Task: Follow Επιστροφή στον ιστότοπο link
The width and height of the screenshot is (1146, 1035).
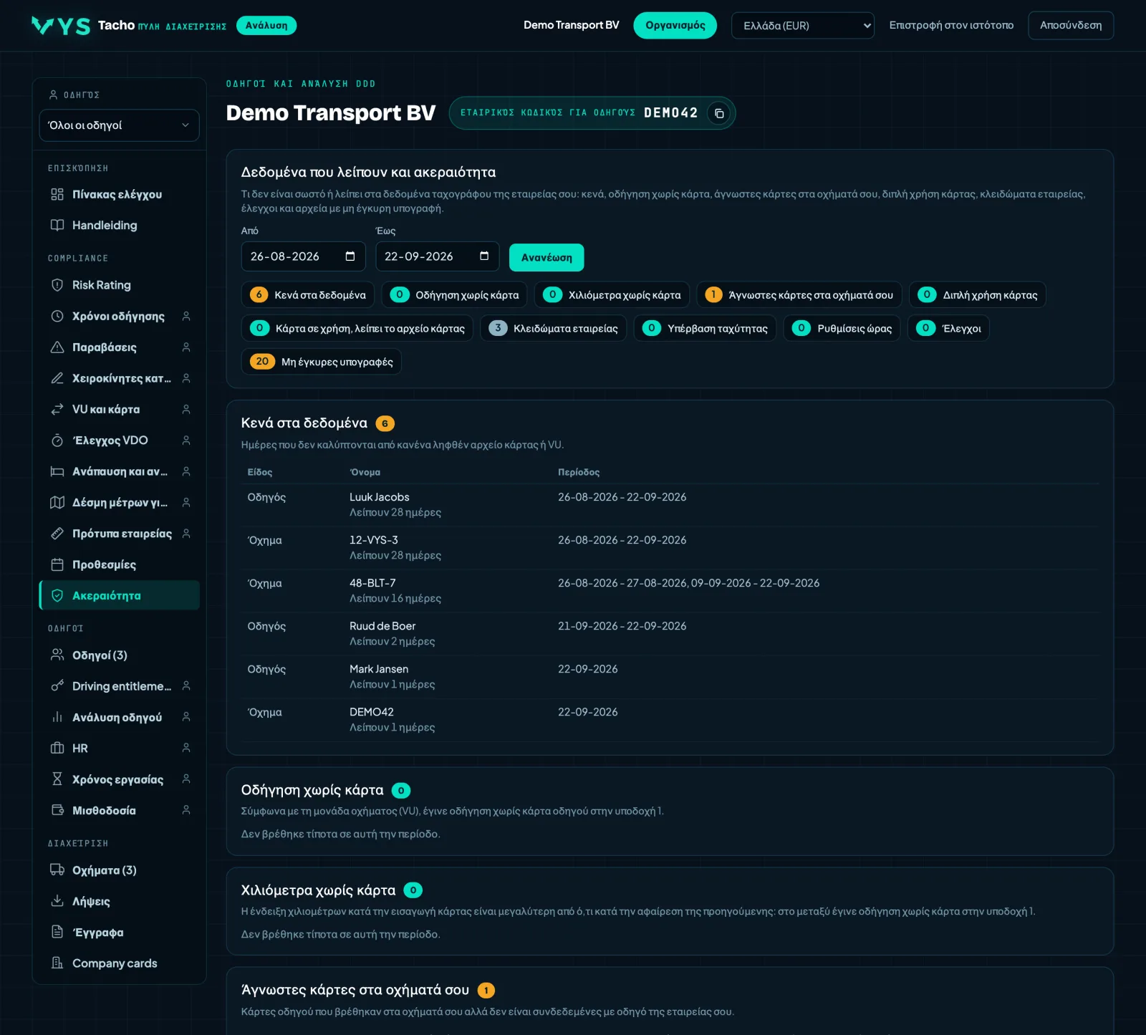Action: point(951,25)
